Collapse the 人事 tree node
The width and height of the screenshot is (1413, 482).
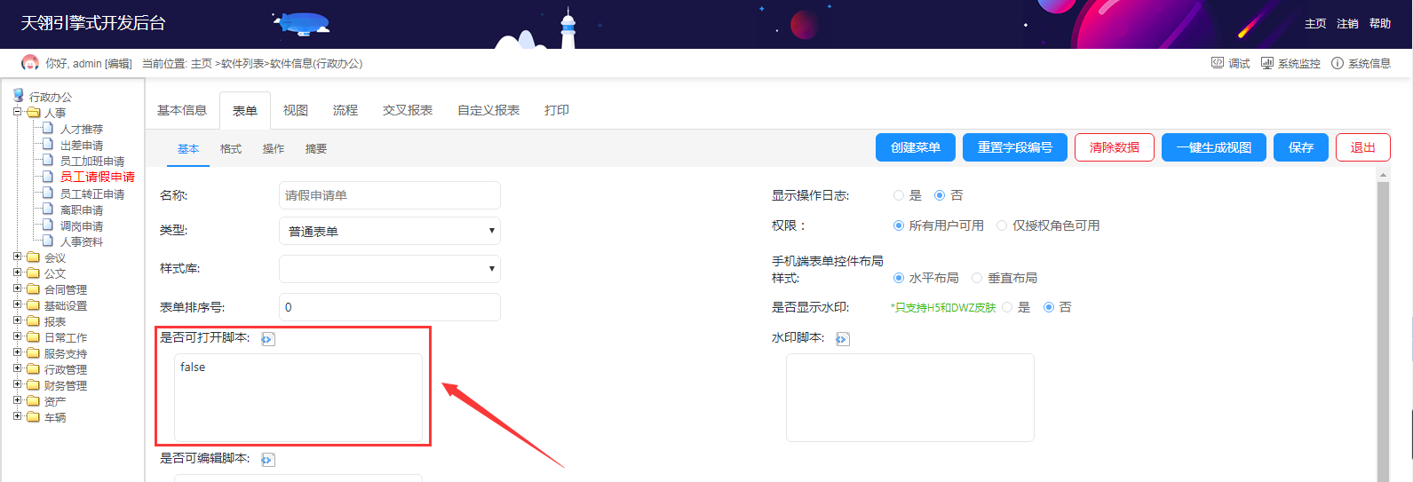(x=18, y=112)
